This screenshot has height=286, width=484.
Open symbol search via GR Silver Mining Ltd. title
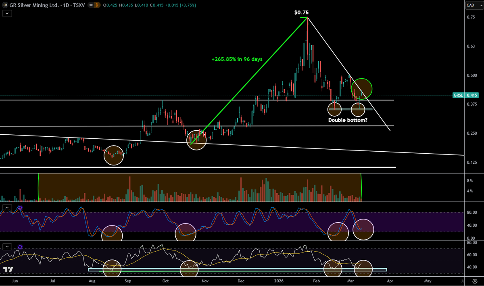[34, 5]
